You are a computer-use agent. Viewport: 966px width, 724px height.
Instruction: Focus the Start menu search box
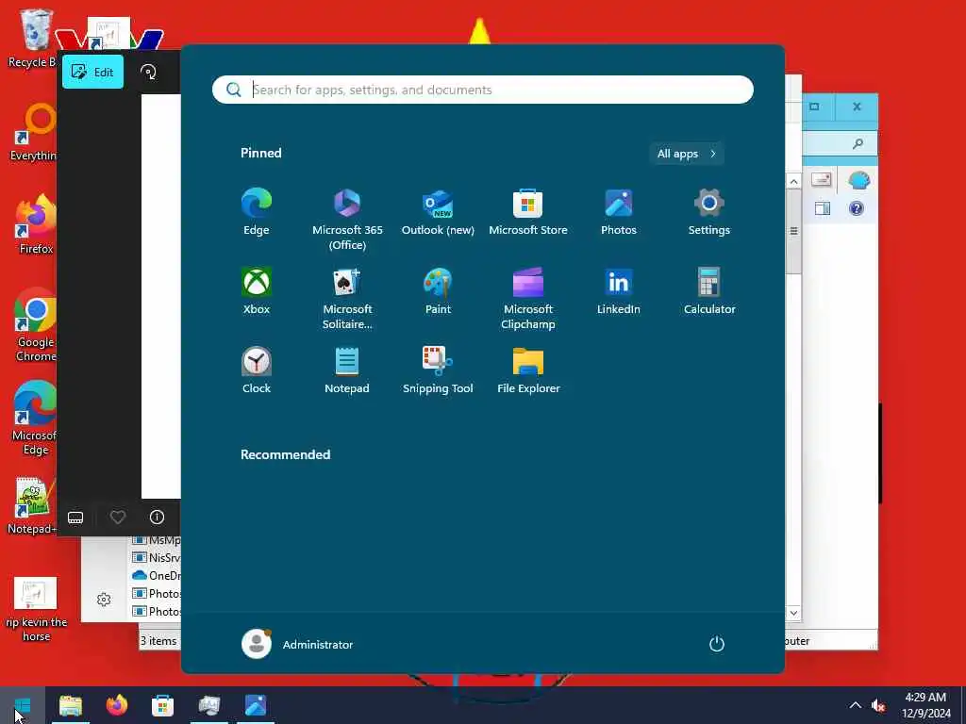click(x=482, y=90)
